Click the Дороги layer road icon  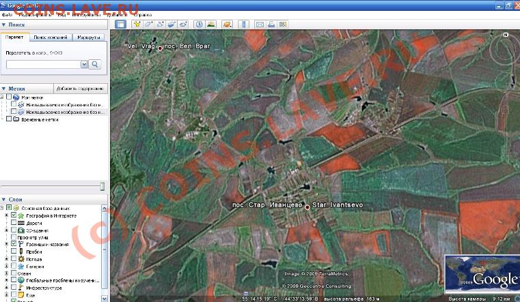pyautogui.click(x=21, y=223)
